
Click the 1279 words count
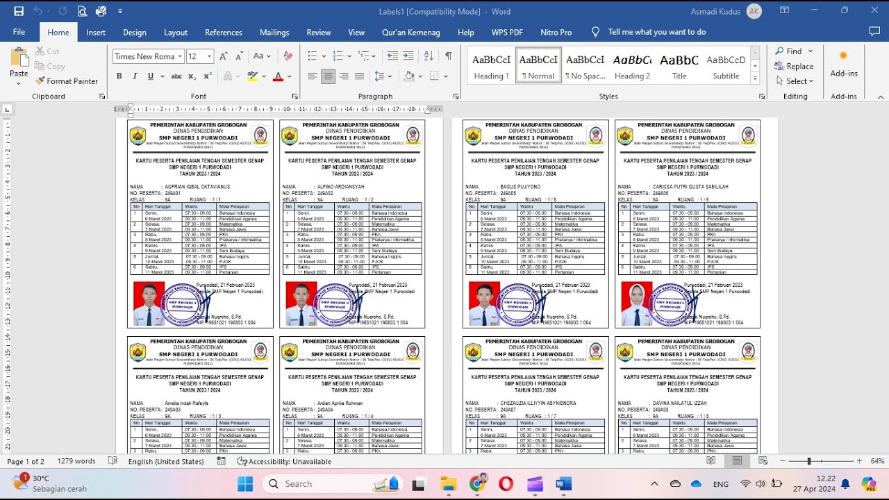click(x=76, y=461)
